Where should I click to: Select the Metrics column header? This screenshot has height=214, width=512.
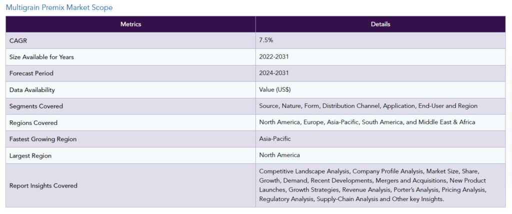tap(130, 24)
